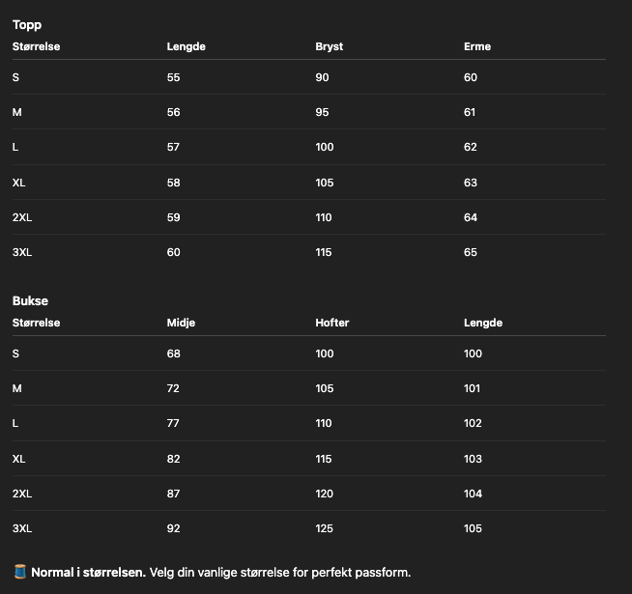Select the Bryst column header
Viewport: 632px width, 594px height.
(x=329, y=46)
